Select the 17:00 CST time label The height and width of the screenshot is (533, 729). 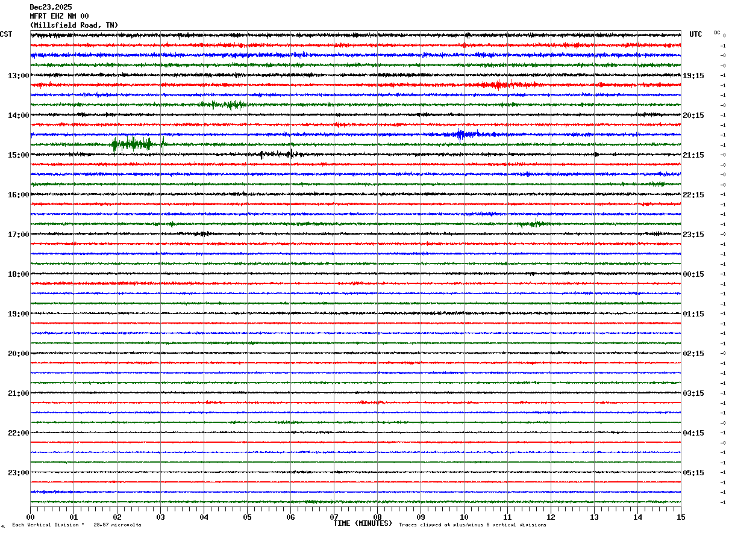tap(19, 235)
